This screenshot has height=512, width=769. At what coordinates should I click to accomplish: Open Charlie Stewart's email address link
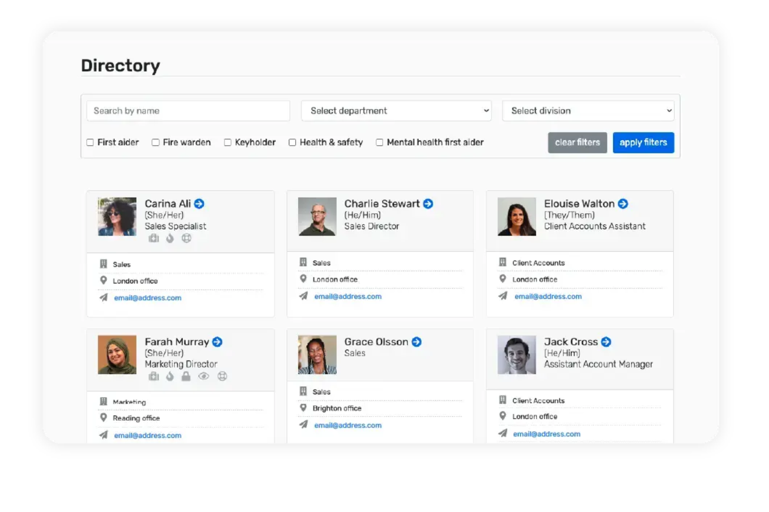click(348, 296)
